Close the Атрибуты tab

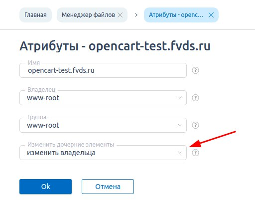(211, 15)
